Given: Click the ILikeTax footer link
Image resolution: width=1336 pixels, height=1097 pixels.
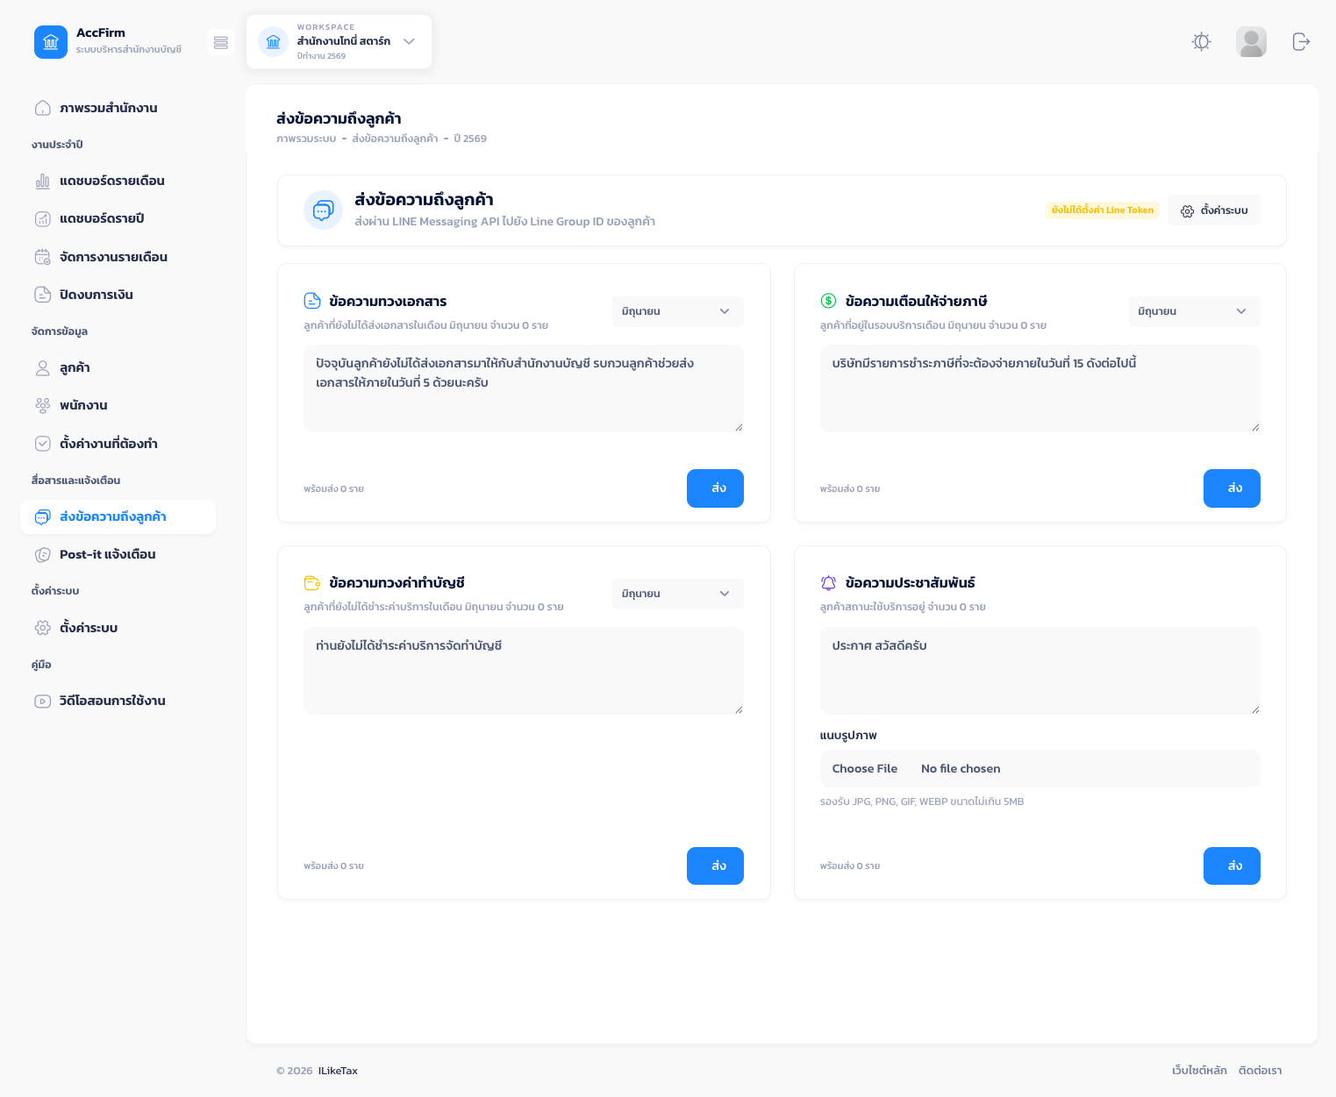Looking at the screenshot, I should (x=338, y=1071).
